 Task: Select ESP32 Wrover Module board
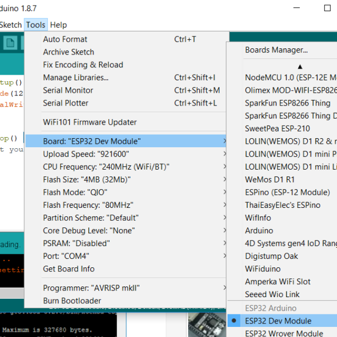pyautogui.click(x=282, y=333)
